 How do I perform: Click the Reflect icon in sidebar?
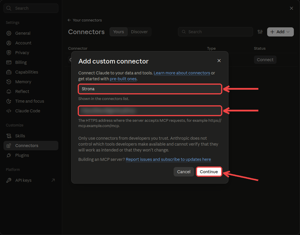[9, 91]
